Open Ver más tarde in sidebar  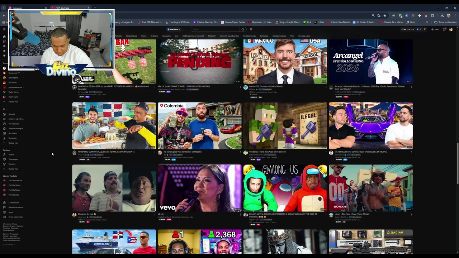coord(14,124)
